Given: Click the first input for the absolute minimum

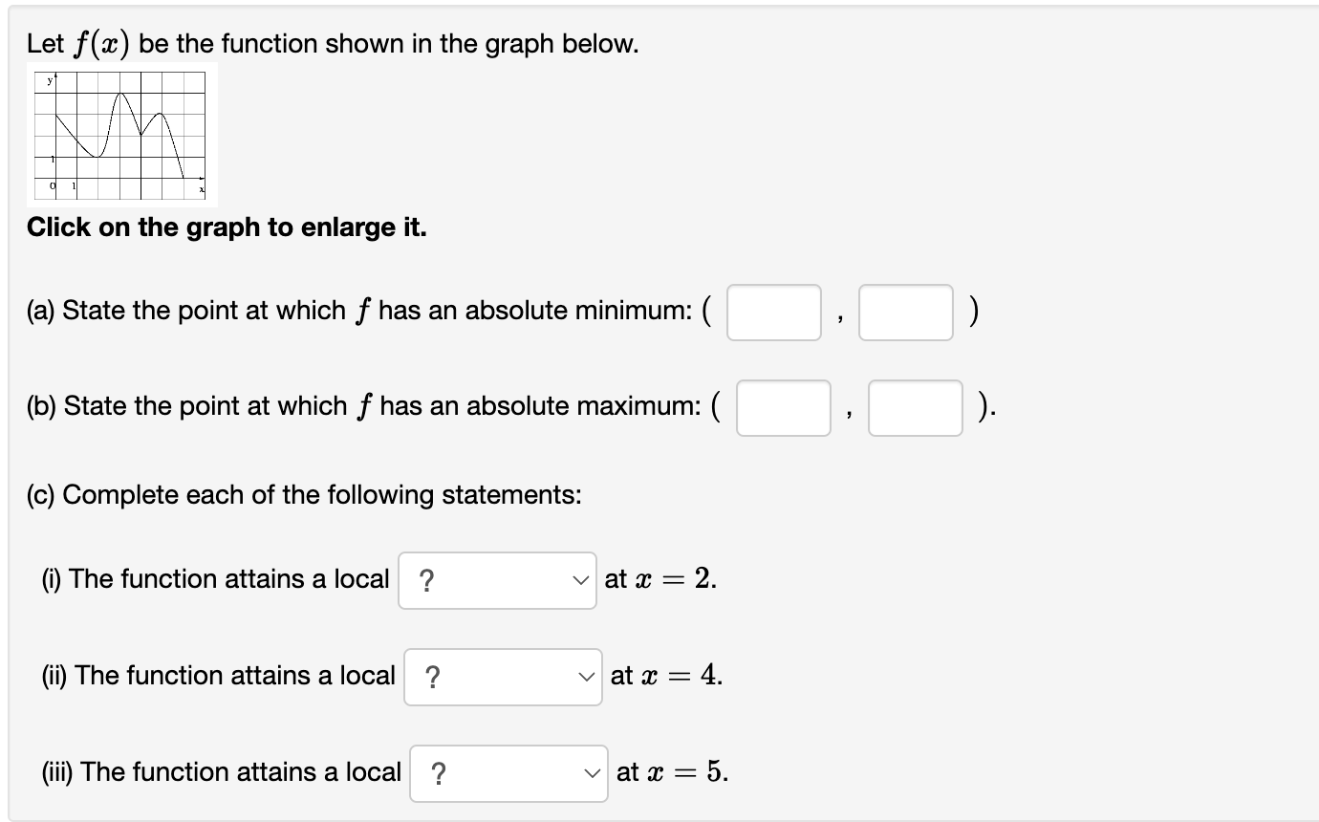Looking at the screenshot, I should point(773,312).
